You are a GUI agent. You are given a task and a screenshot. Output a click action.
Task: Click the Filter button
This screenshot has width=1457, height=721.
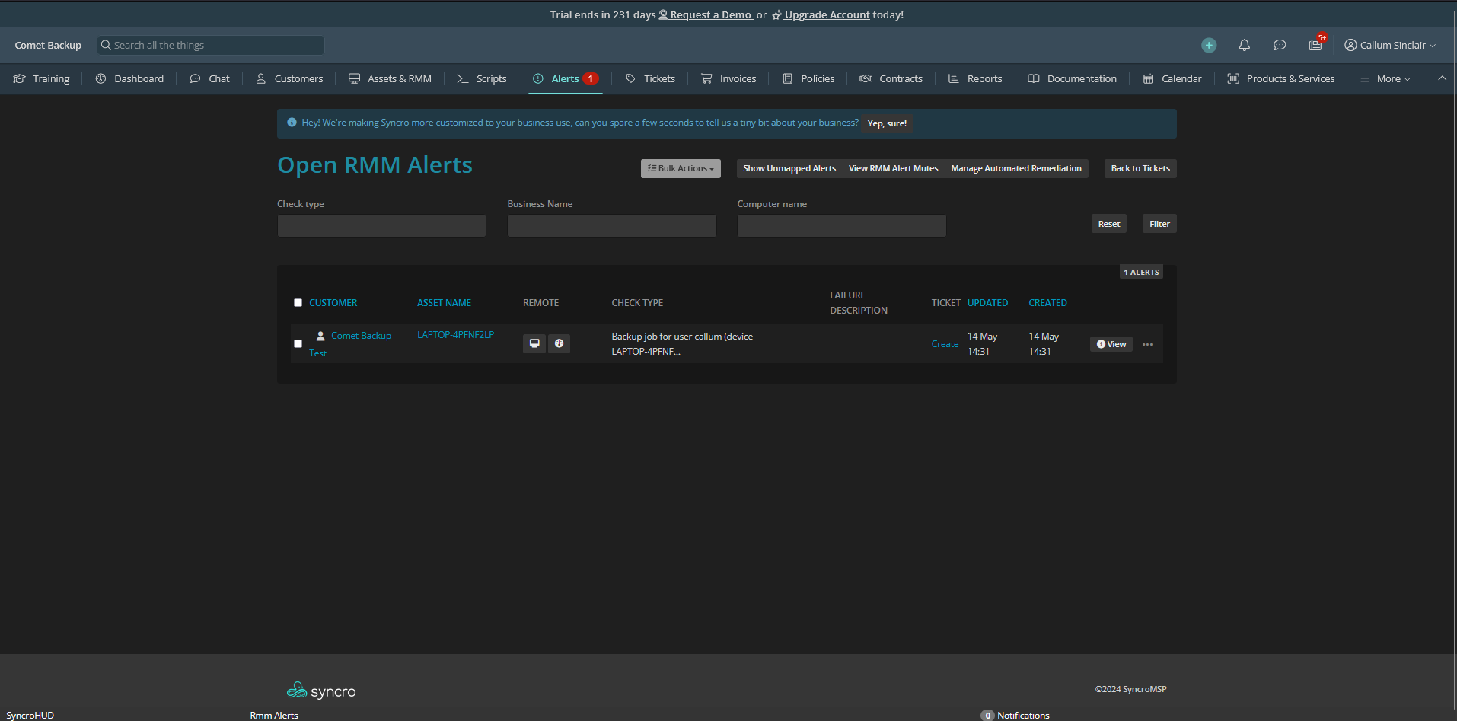pyautogui.click(x=1159, y=224)
